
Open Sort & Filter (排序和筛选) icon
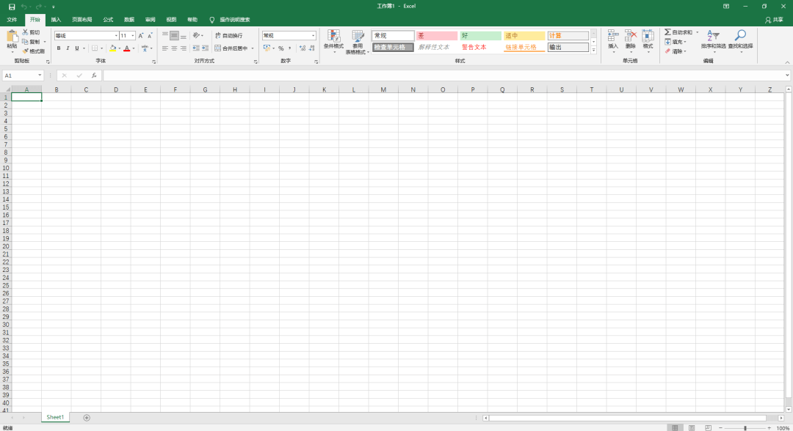[x=713, y=36]
